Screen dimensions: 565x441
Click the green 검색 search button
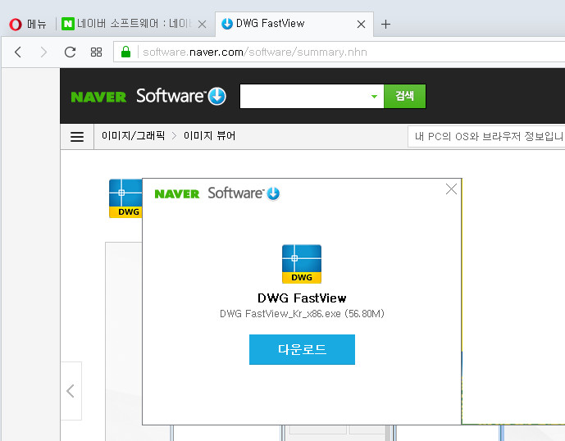[404, 96]
